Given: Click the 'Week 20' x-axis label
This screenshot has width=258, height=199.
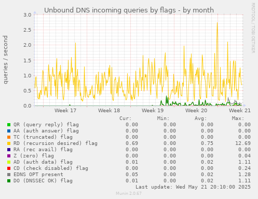Looking at the screenshot, I should click(196, 111).
